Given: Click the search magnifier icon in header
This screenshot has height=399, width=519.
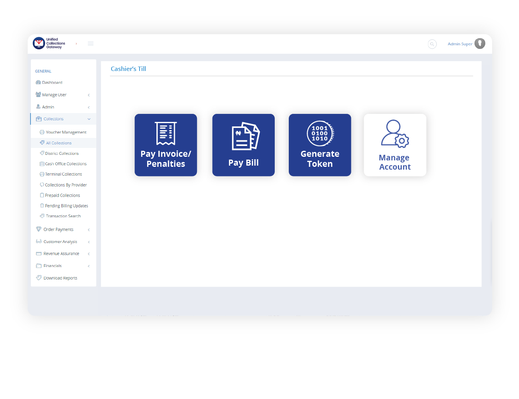Looking at the screenshot, I should (x=432, y=44).
